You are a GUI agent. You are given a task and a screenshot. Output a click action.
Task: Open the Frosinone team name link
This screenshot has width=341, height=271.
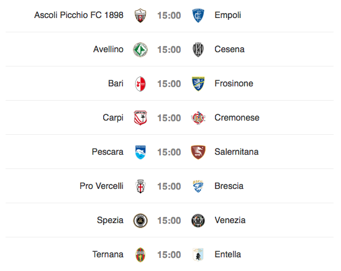tap(234, 83)
